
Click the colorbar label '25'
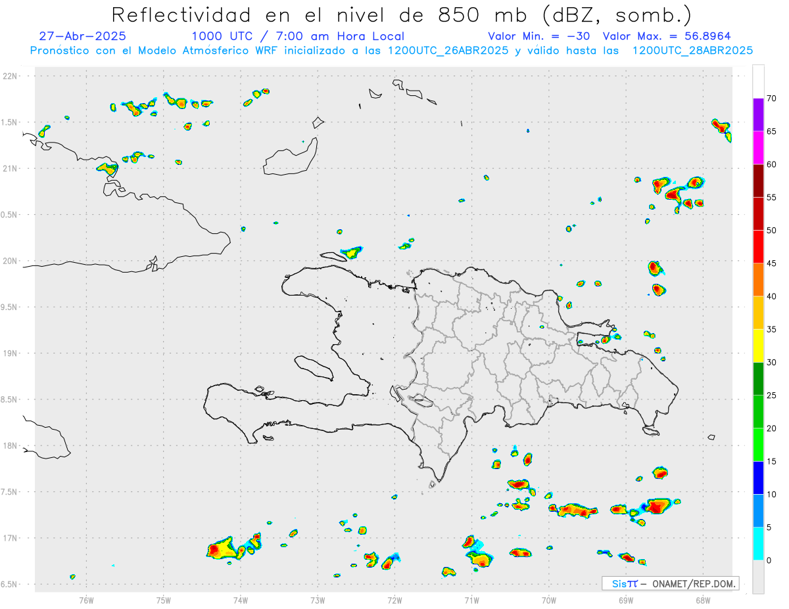(x=772, y=395)
